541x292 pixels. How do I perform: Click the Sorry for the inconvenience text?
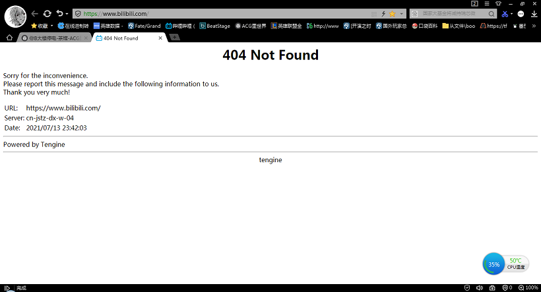(x=46, y=76)
